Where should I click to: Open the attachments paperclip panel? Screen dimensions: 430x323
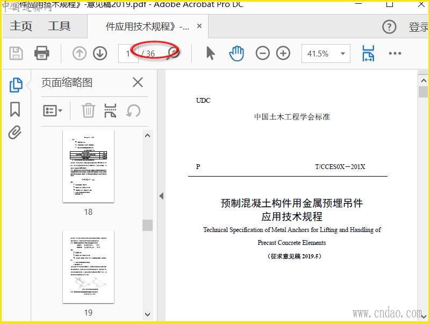pos(15,132)
